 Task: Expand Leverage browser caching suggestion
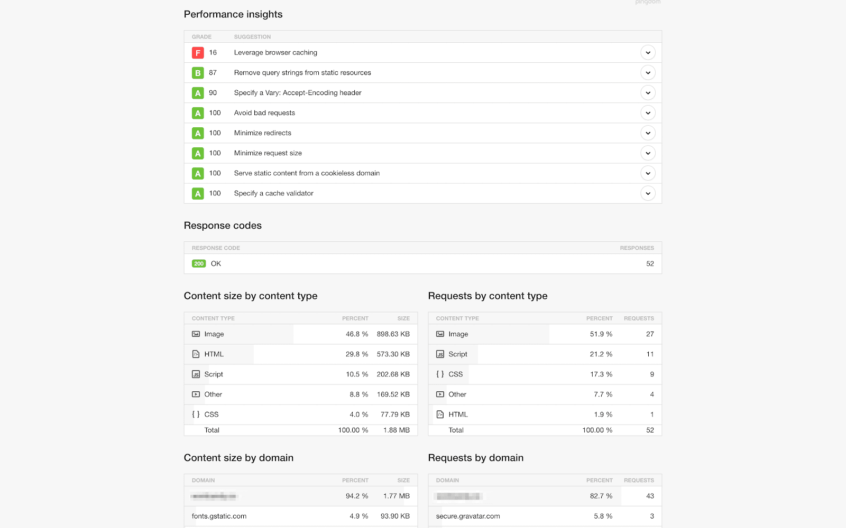click(648, 53)
